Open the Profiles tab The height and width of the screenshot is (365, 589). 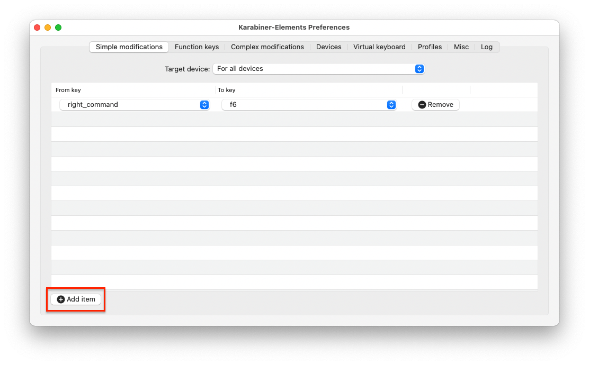click(430, 47)
